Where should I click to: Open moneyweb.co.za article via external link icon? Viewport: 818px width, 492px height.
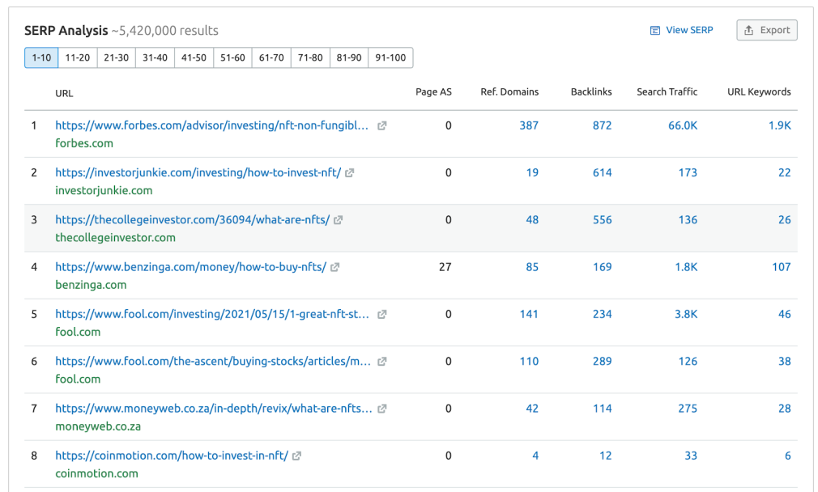[x=381, y=409]
